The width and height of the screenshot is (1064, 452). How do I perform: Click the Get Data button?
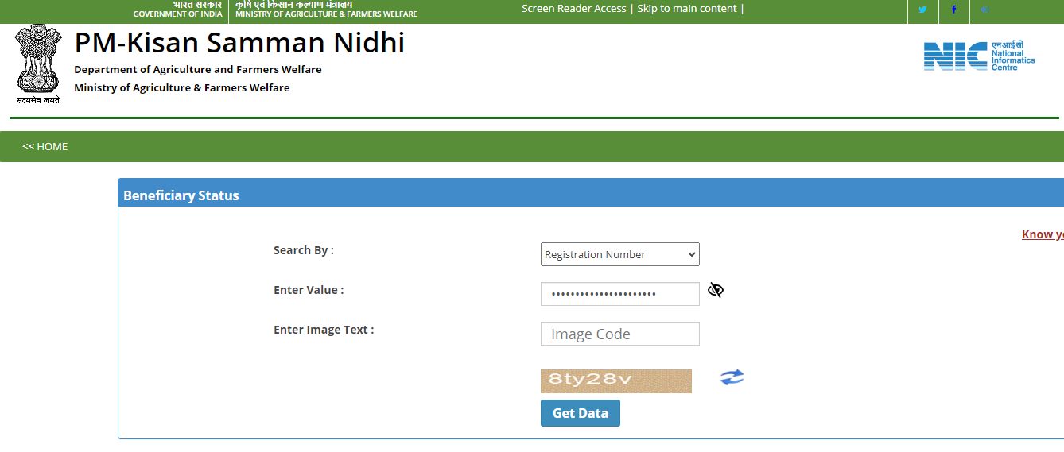pyautogui.click(x=581, y=413)
